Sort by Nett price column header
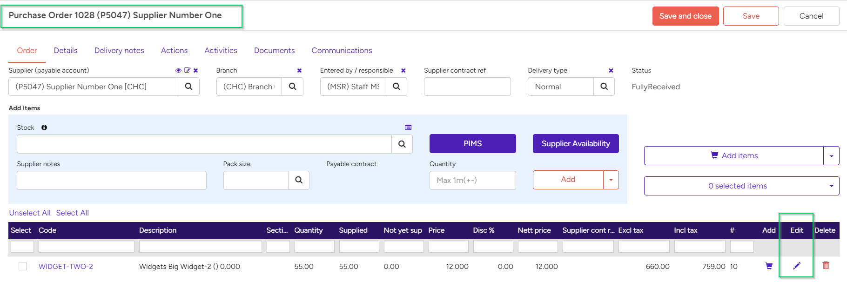 (534, 230)
